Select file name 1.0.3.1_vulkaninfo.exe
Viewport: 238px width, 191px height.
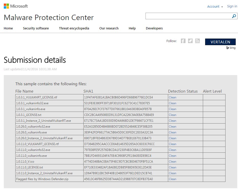tap(31, 109)
